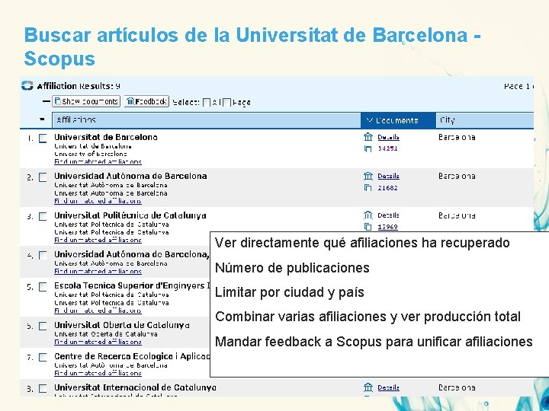This screenshot has width=549, height=411.
Task: Click the institution icon on Feedback button
Action: tap(130, 101)
